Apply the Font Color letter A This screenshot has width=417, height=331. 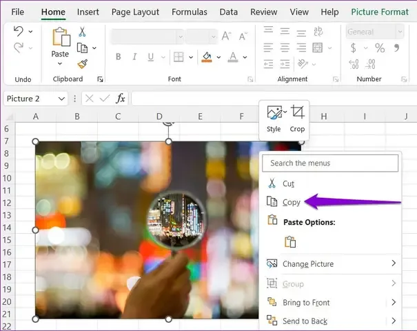[233, 57]
